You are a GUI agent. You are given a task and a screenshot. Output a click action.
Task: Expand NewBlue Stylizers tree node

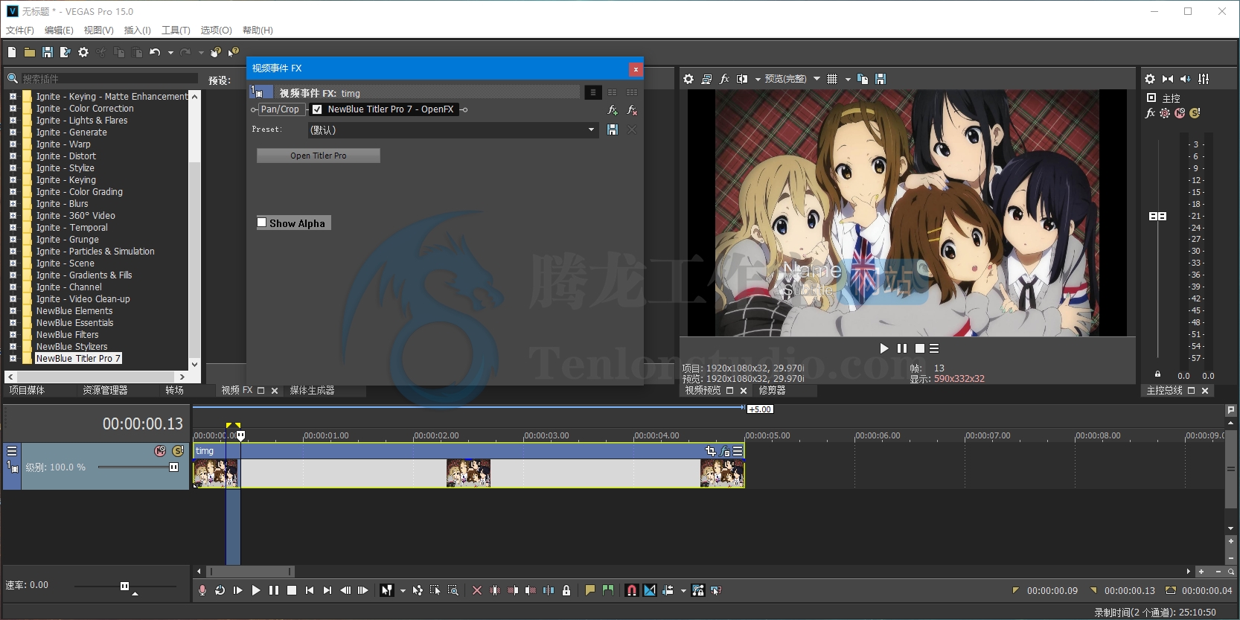(x=13, y=347)
